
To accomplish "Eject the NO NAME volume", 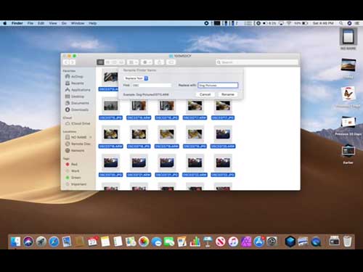I will coord(91,137).
